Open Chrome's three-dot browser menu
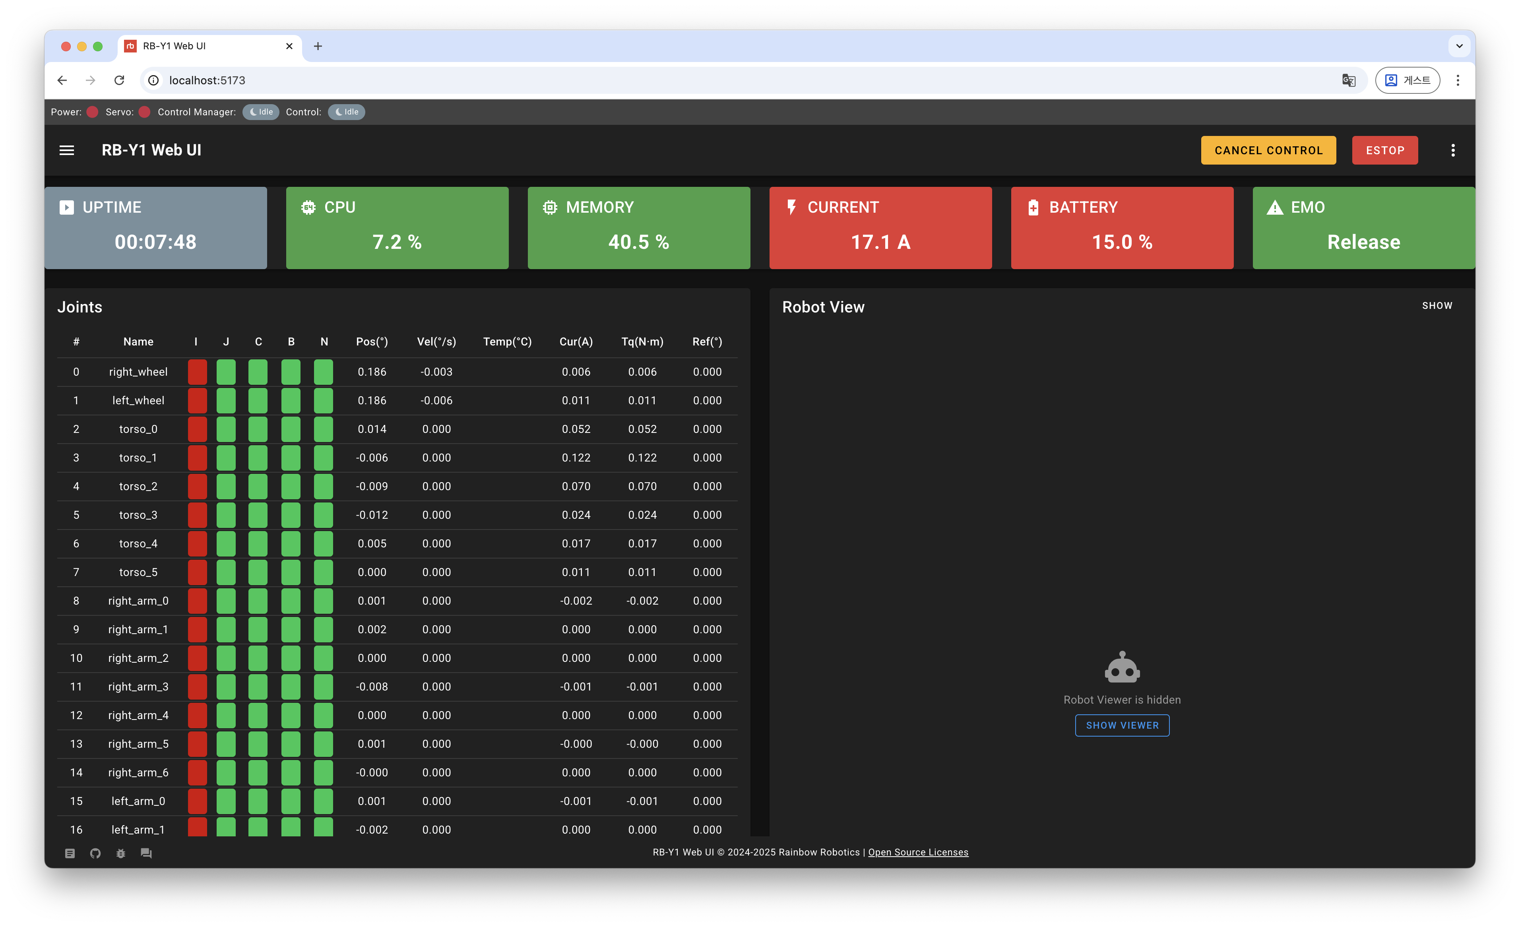1520x927 pixels. pos(1458,80)
